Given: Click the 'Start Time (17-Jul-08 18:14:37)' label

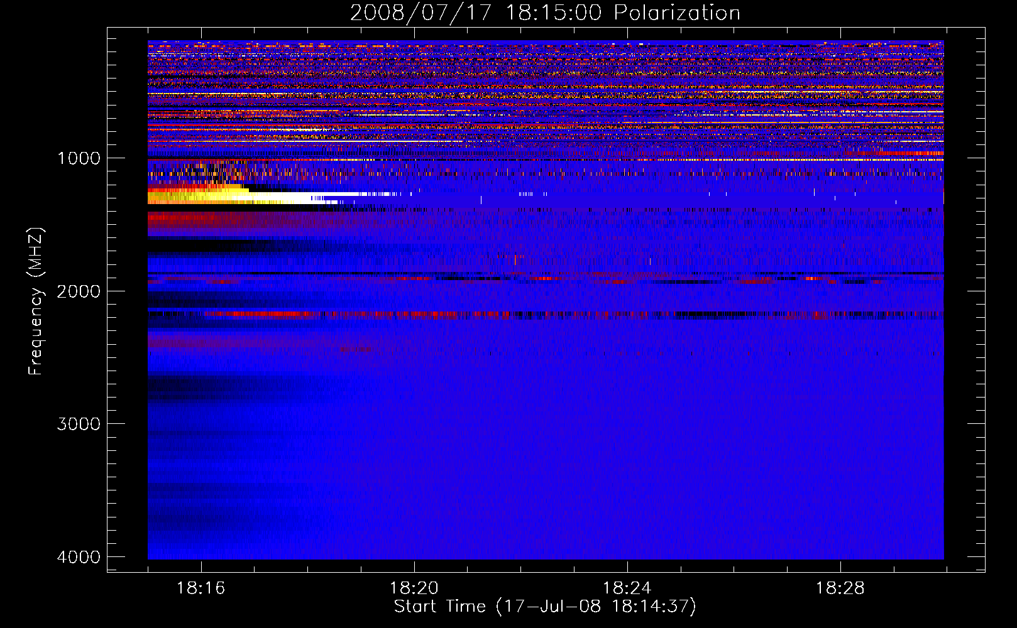Looking at the screenshot, I should tap(545, 607).
